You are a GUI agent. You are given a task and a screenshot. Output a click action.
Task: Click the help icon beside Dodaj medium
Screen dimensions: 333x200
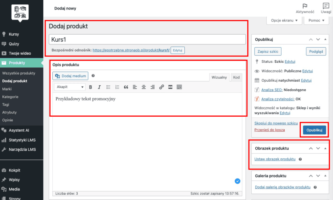(93, 76)
